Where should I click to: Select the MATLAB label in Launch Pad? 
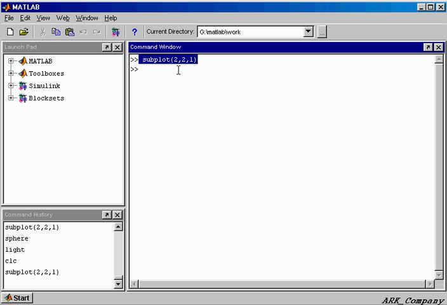tap(41, 61)
